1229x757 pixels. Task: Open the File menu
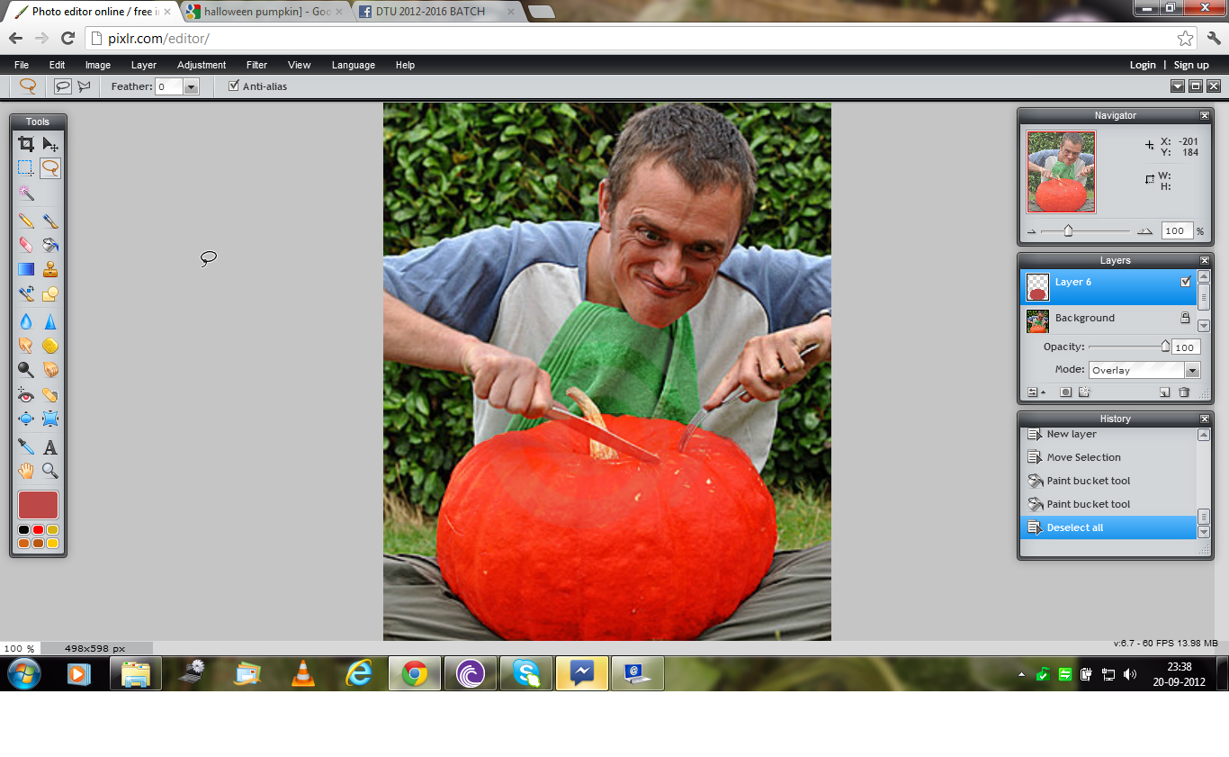(22, 65)
